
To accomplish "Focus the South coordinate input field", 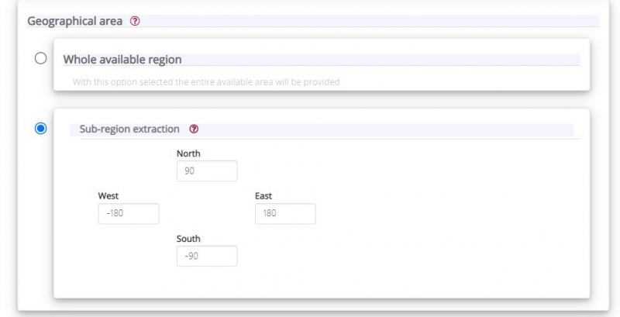I will tap(207, 257).
